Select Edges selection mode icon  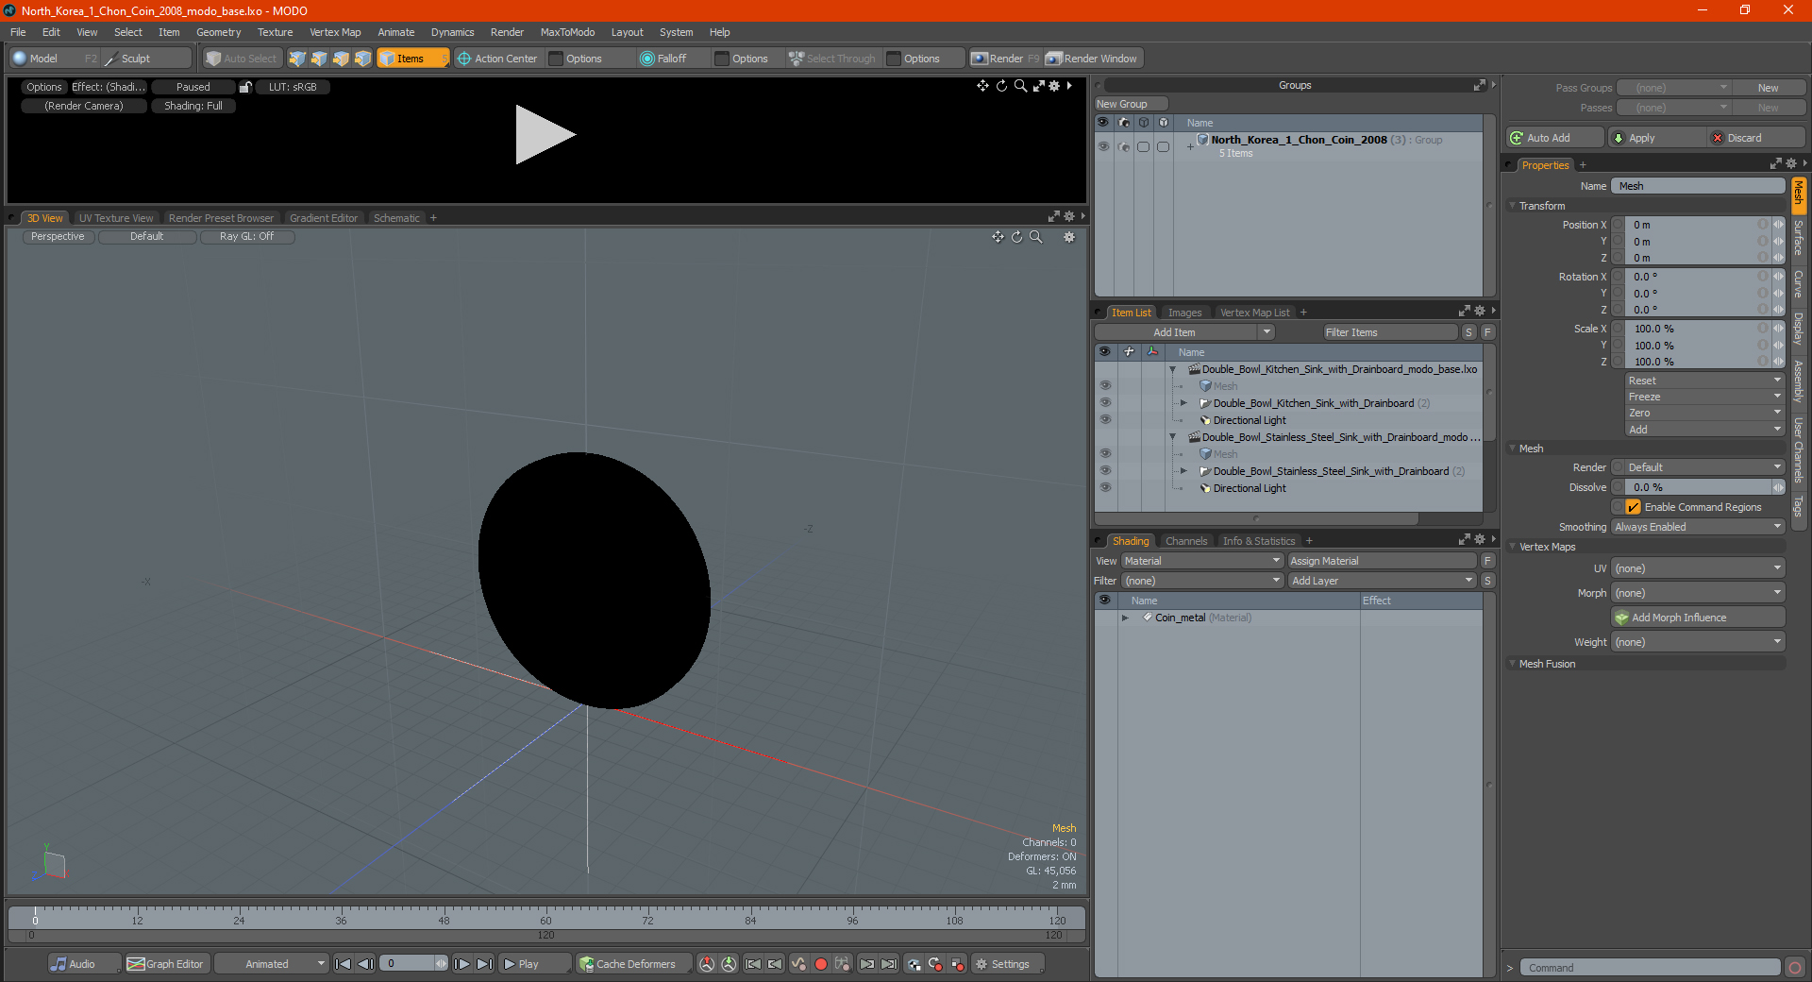319,59
